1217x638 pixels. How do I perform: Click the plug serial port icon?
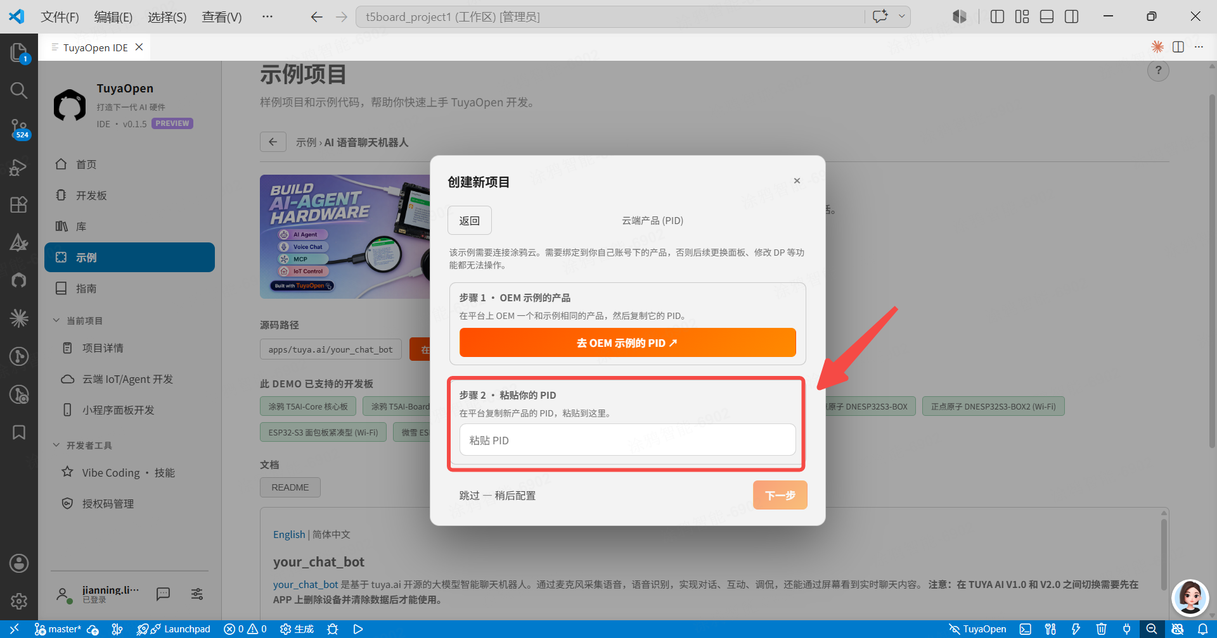(1126, 629)
